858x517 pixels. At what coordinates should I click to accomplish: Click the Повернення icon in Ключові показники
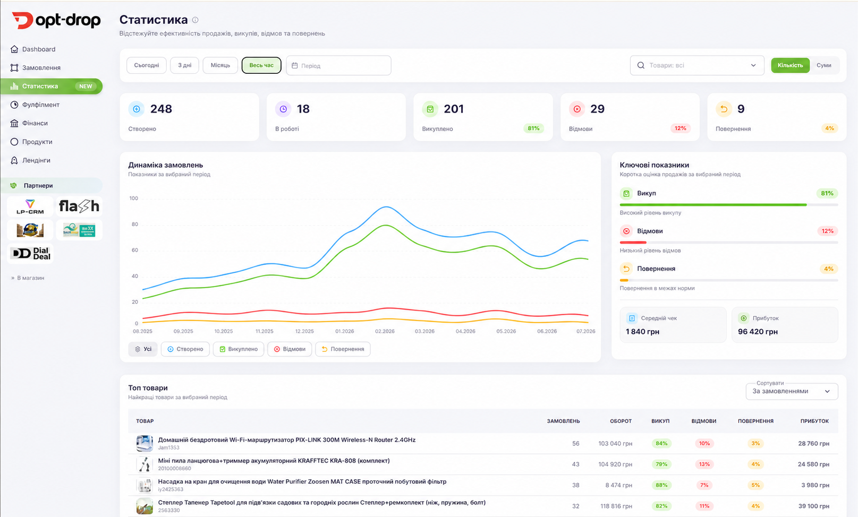(626, 269)
